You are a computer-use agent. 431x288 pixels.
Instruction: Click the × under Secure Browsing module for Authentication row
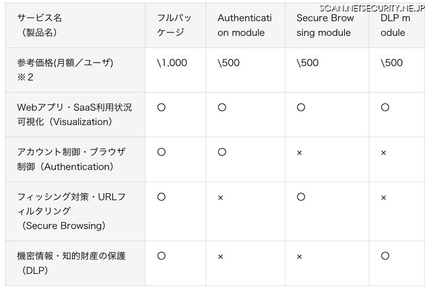point(300,153)
